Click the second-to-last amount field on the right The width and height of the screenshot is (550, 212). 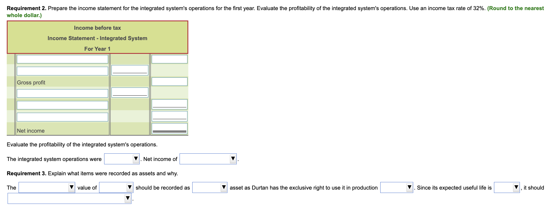pyautogui.click(x=169, y=115)
